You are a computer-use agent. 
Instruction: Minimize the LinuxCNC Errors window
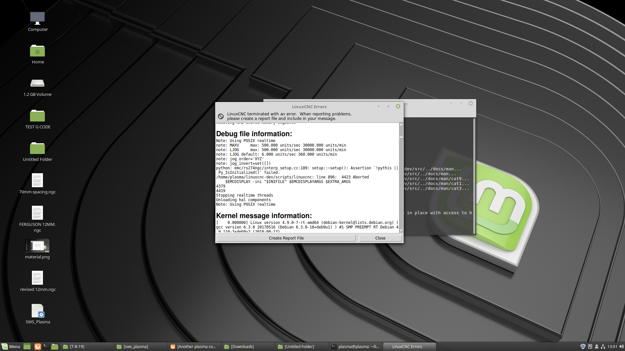(379, 106)
